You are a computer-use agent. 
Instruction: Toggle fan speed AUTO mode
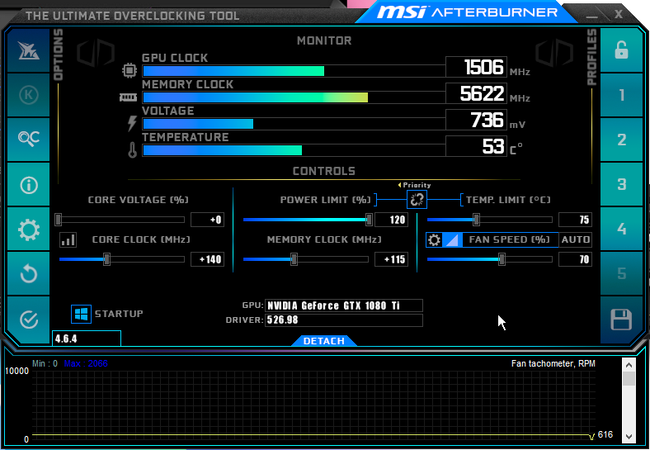tap(575, 239)
